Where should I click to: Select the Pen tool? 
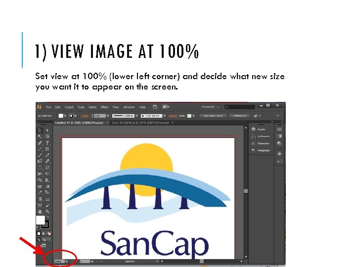click(40, 143)
